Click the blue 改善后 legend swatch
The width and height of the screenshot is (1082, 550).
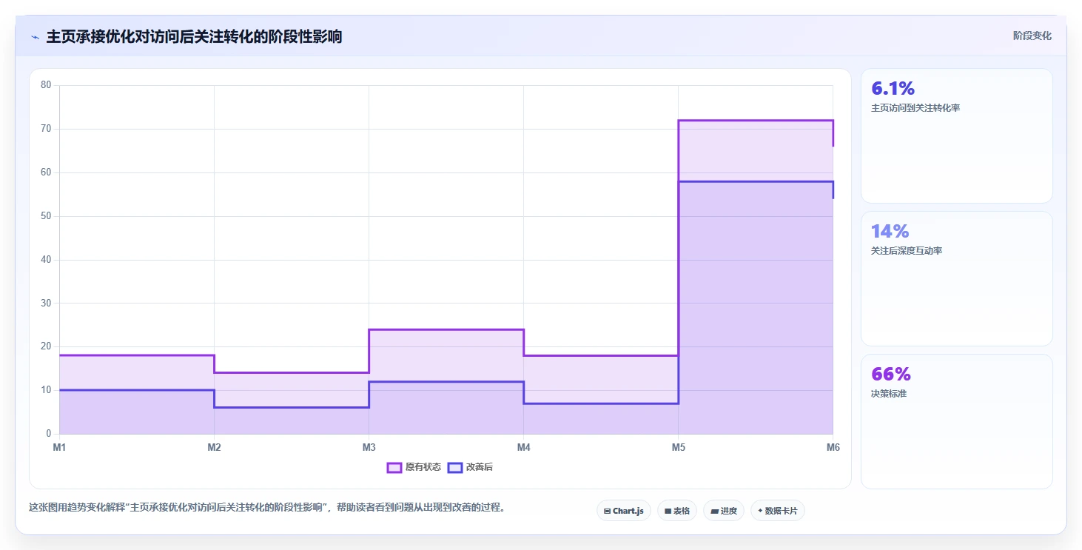pos(455,467)
